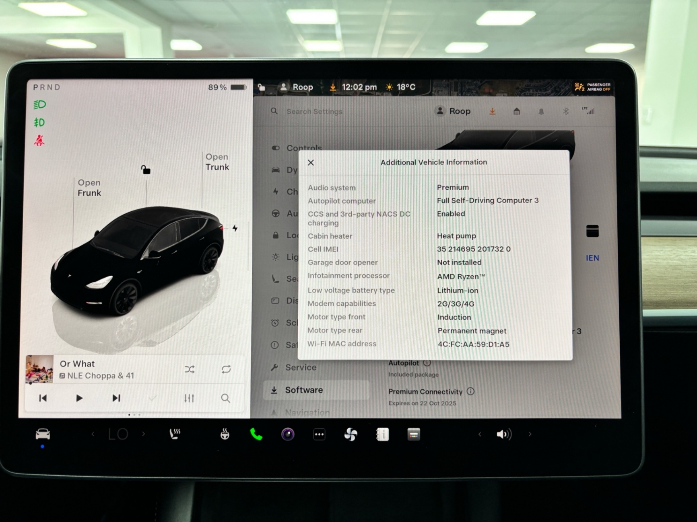Select the Cell IMEI number value
This screenshot has height=522, width=697.
tap(474, 249)
